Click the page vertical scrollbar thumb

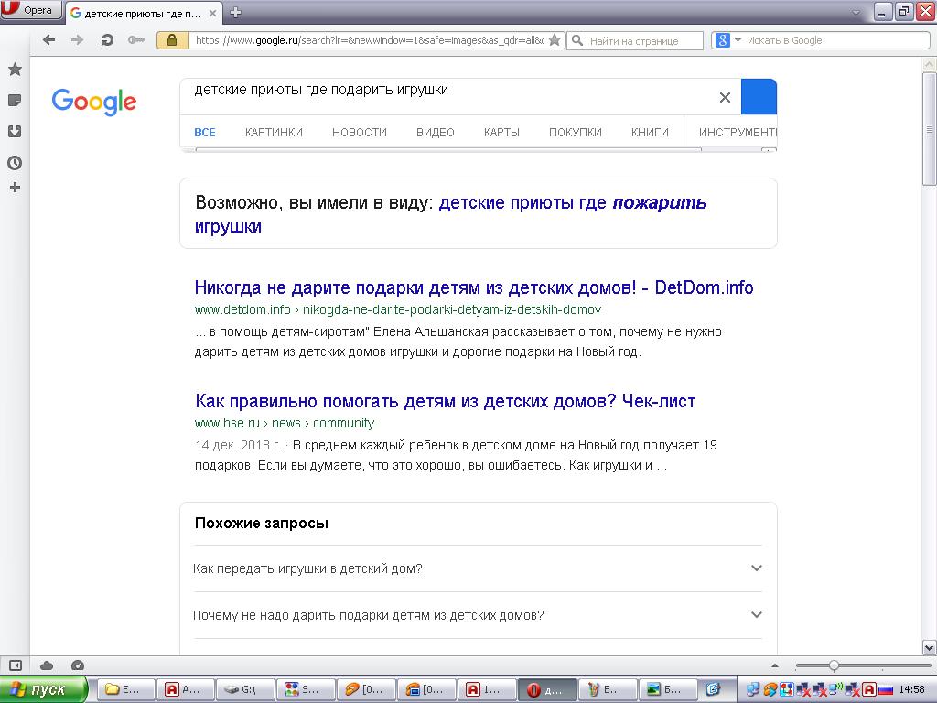click(x=930, y=129)
